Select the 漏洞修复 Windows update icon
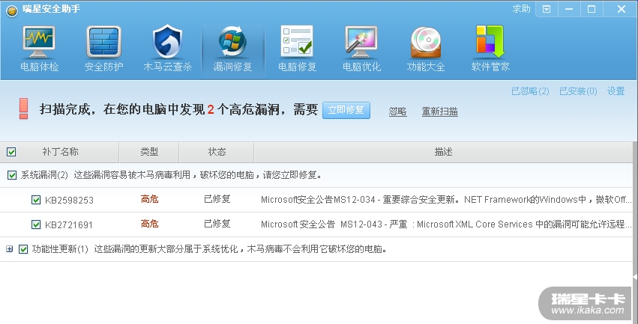638x324 pixels. pyautogui.click(x=232, y=42)
